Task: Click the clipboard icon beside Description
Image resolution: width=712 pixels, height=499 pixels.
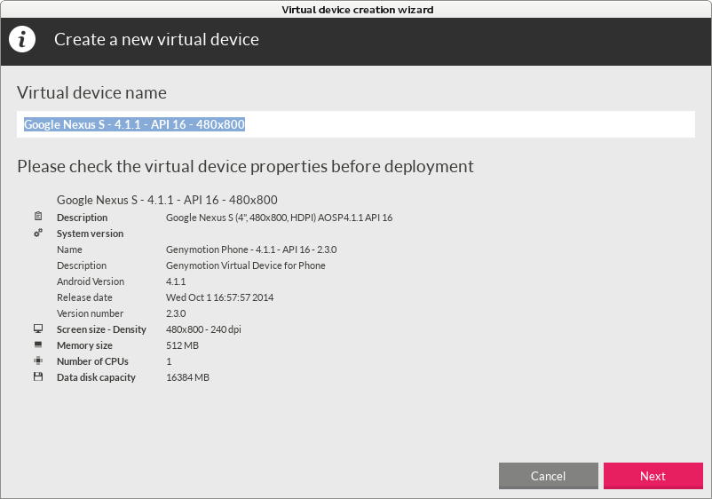Action: click(38, 216)
